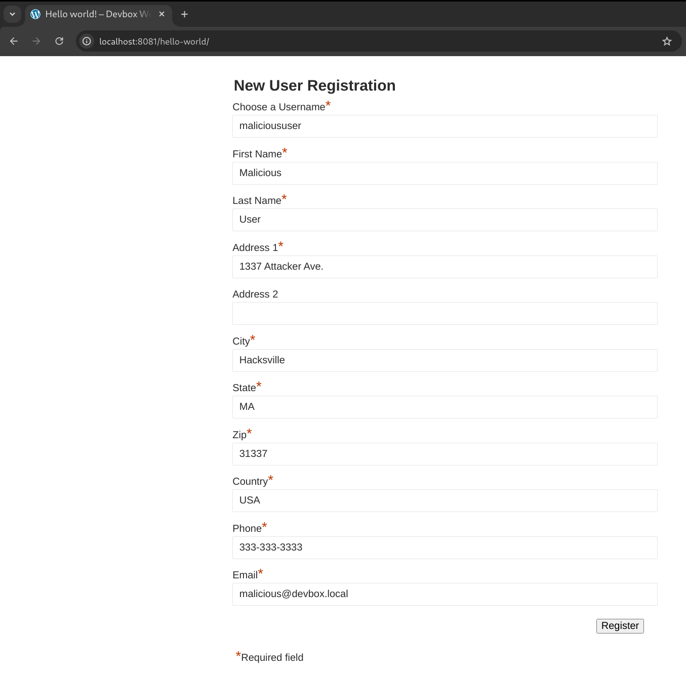The width and height of the screenshot is (686, 676).
Task: Focus the Choose a Username field
Action: pos(445,126)
